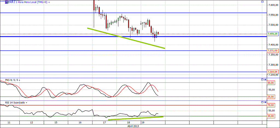This screenshot has height=128, width=280.
Task: Close the RSI 14 Suavizado panel
Action: [x=265, y=102]
